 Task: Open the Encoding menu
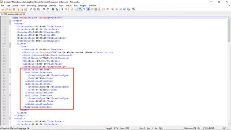pos(31,5)
